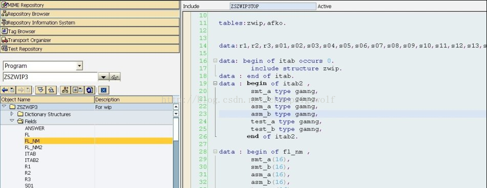
Task: Click the MIME Repository pencil icon
Action: 4,5
